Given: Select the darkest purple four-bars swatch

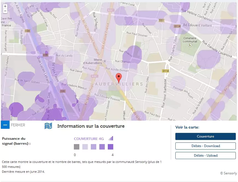Looking at the screenshot, I should click(x=111, y=147).
